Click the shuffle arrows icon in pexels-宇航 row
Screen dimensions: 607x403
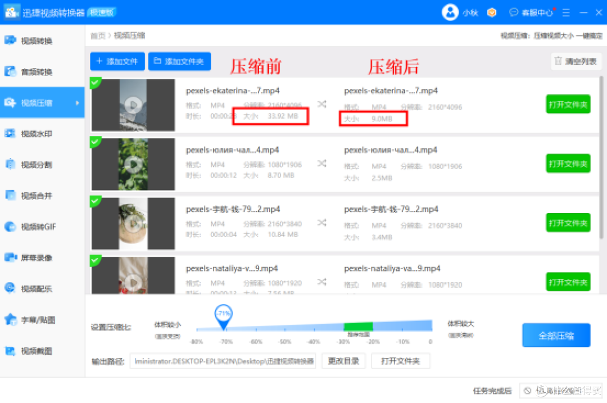[322, 223]
